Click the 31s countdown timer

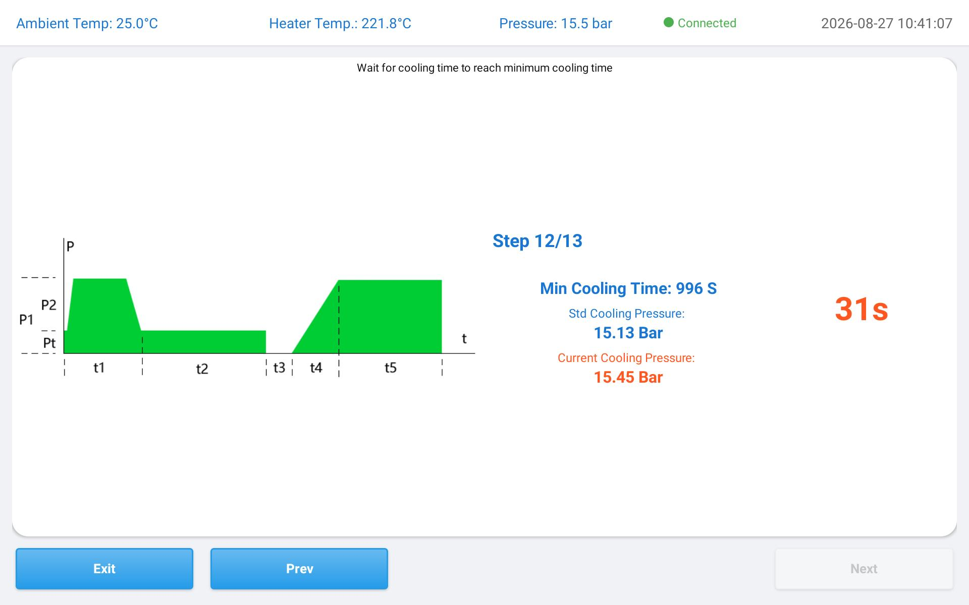[x=862, y=309]
